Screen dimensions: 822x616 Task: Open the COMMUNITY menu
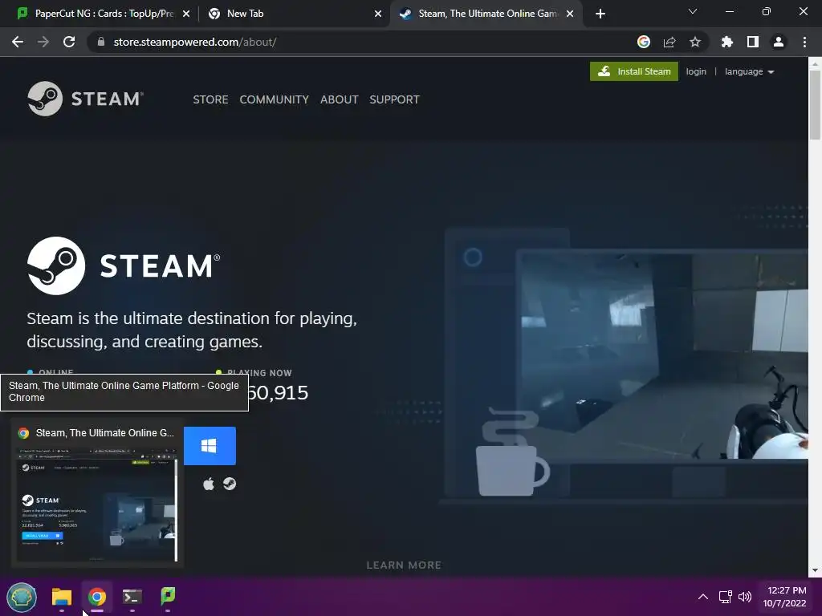(x=275, y=99)
